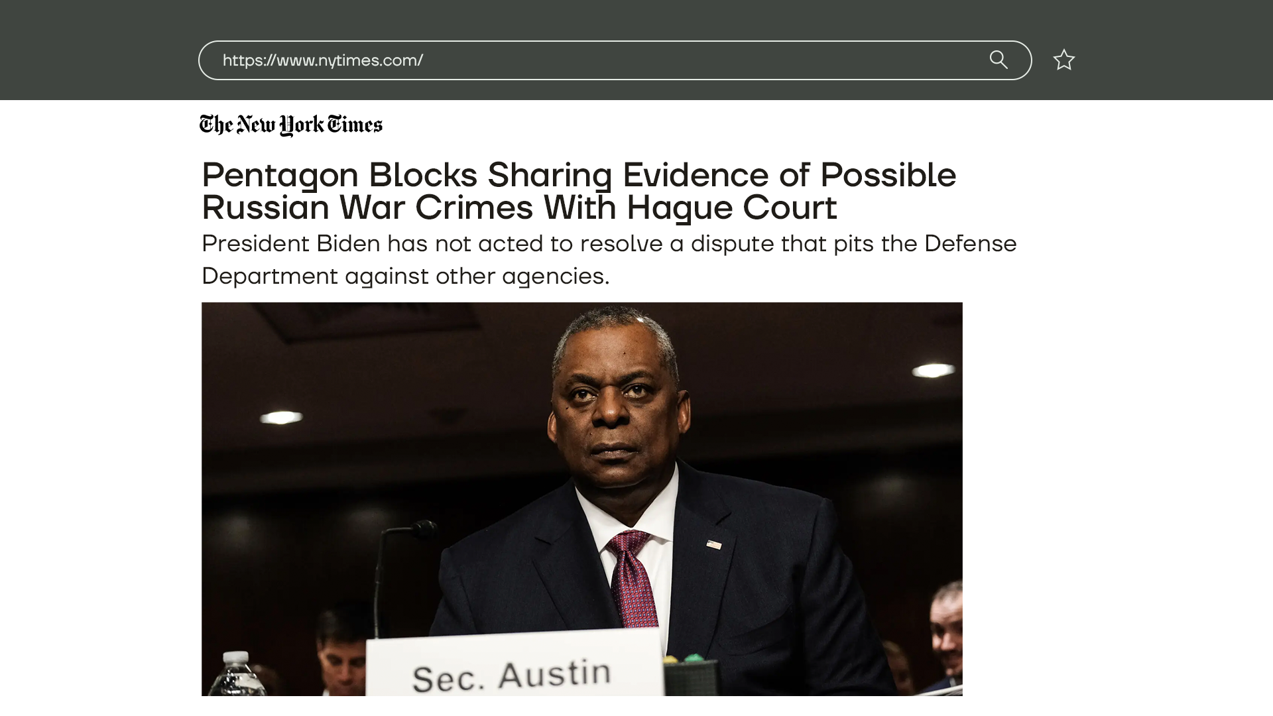Open the Pentagon Blocks Sharing Evidence headline
1273x716 pixels.
(x=579, y=191)
